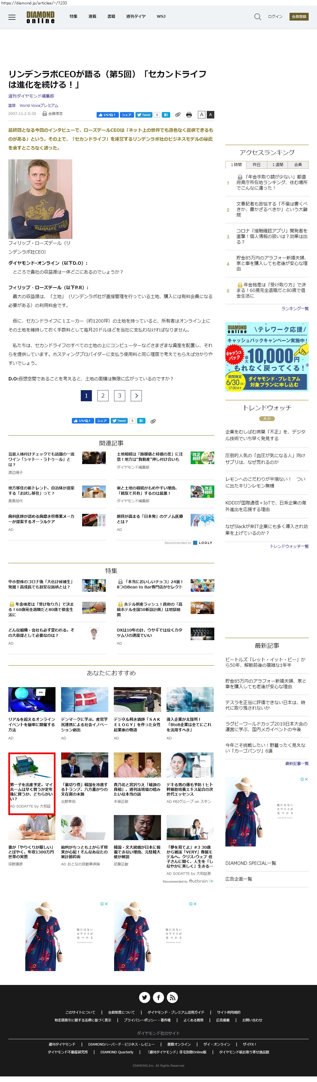Copy link with top paperclip icon
This screenshot has height=1082, width=317.
click(x=178, y=115)
